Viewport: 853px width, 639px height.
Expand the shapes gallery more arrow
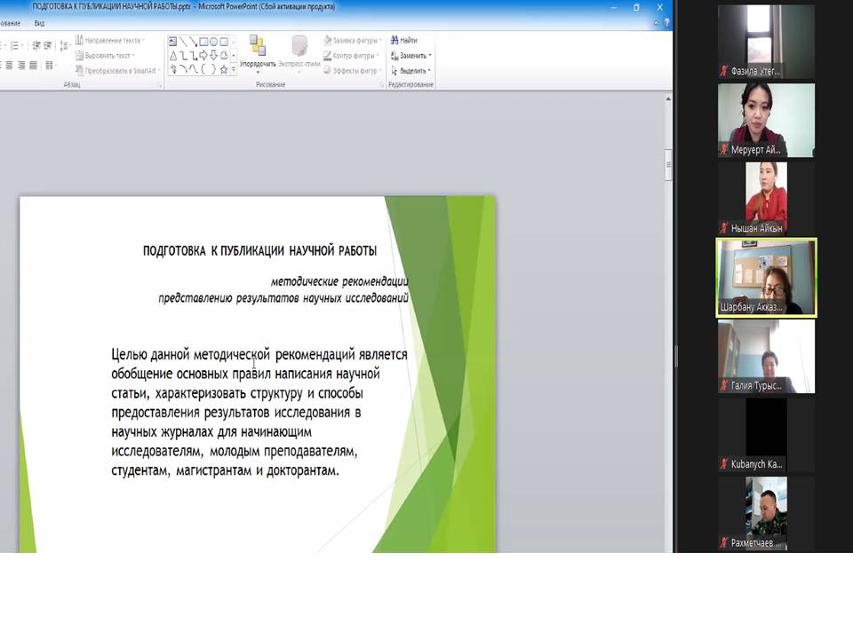pos(234,68)
